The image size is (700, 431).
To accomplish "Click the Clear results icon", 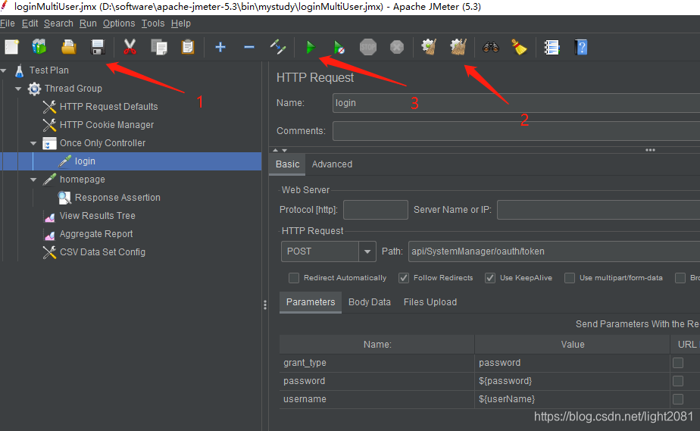I will 429,47.
